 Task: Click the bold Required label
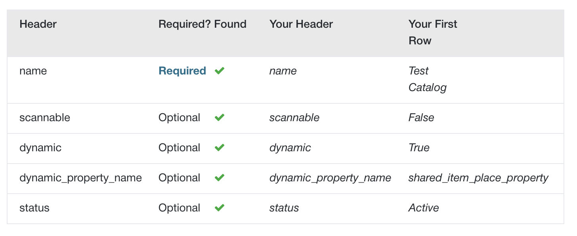pyautogui.click(x=182, y=71)
